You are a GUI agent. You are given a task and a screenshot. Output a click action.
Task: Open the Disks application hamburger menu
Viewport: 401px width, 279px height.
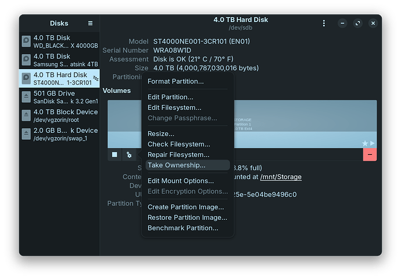point(90,23)
